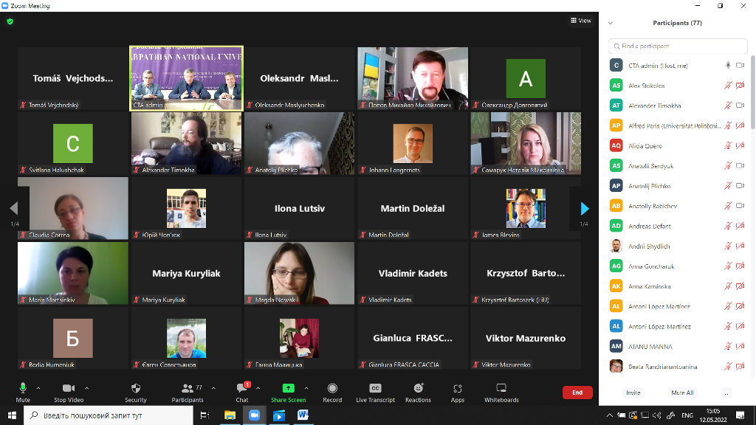Viewport: 756px width, 425px height.
Task: Mute the microphone in the toolbar
Action: point(23,389)
